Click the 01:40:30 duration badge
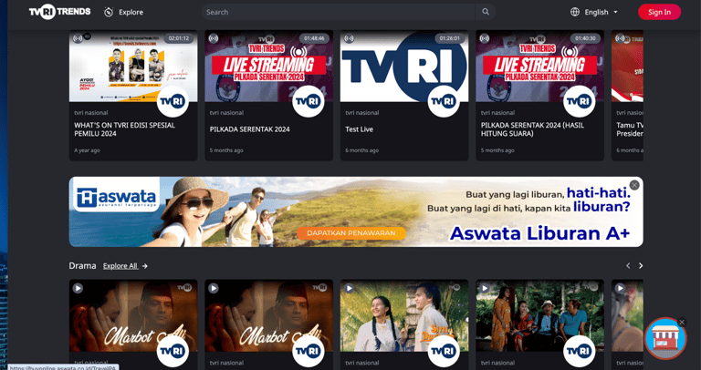The height and width of the screenshot is (370, 701). [585, 38]
